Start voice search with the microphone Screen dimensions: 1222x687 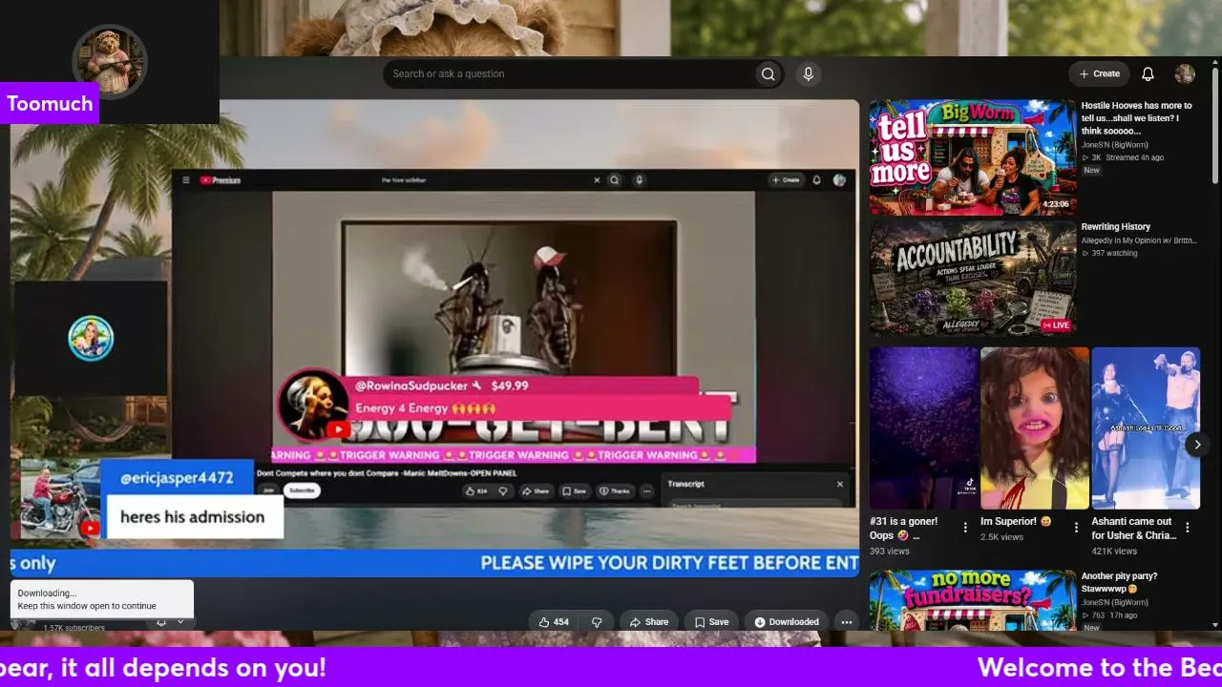(808, 73)
